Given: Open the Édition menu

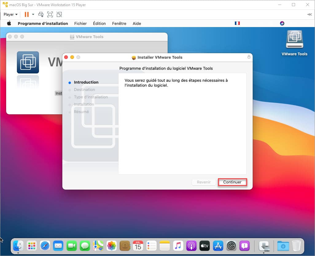Looking at the screenshot, I should (99, 24).
